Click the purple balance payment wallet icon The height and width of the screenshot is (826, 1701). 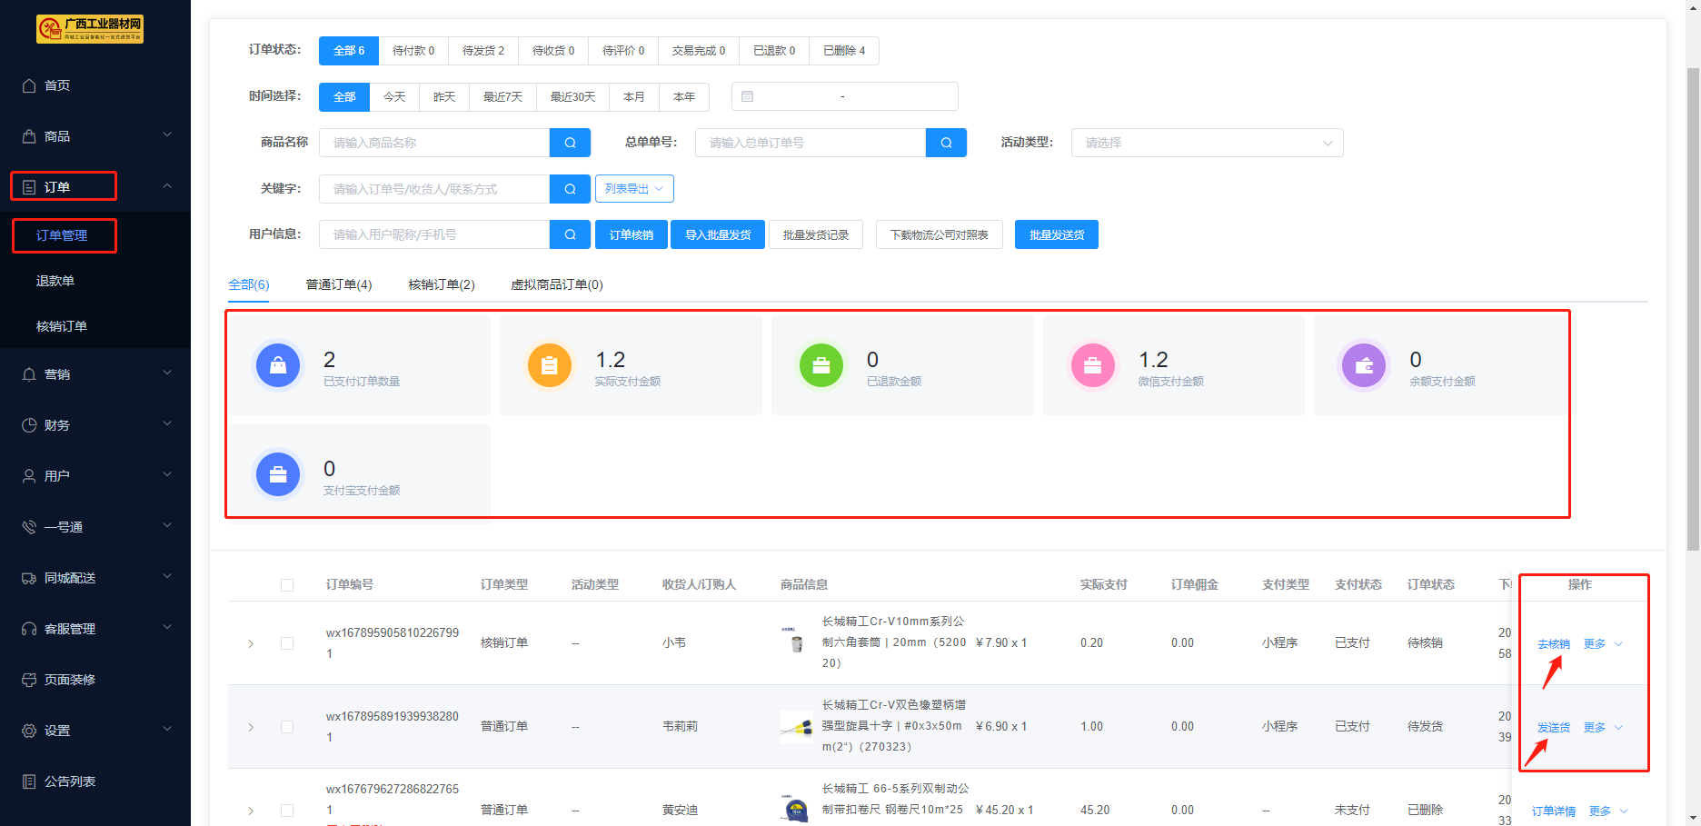[1364, 366]
